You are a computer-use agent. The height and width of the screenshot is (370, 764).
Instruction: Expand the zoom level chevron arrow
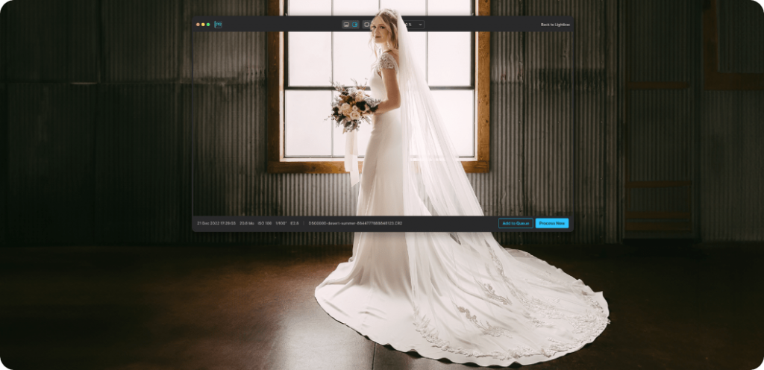(421, 25)
